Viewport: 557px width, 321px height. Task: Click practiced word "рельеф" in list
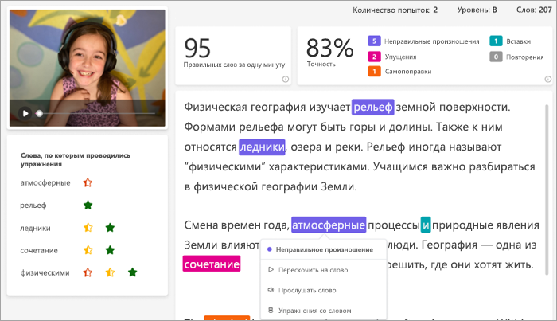point(33,206)
